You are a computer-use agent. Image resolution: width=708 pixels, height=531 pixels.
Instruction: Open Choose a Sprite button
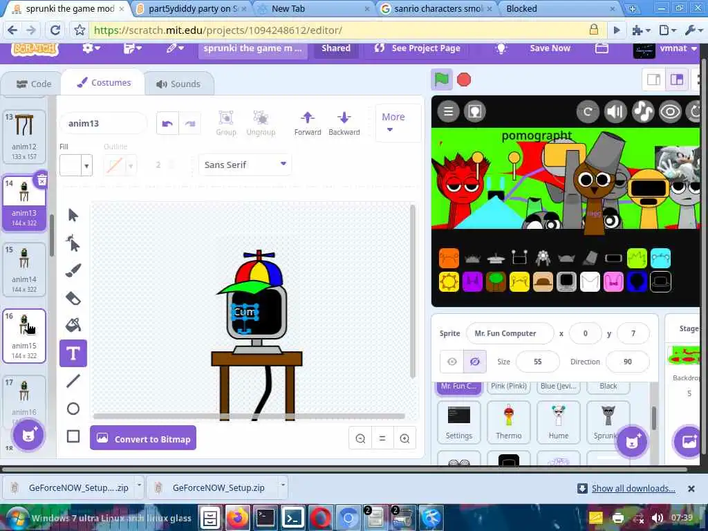(632, 441)
